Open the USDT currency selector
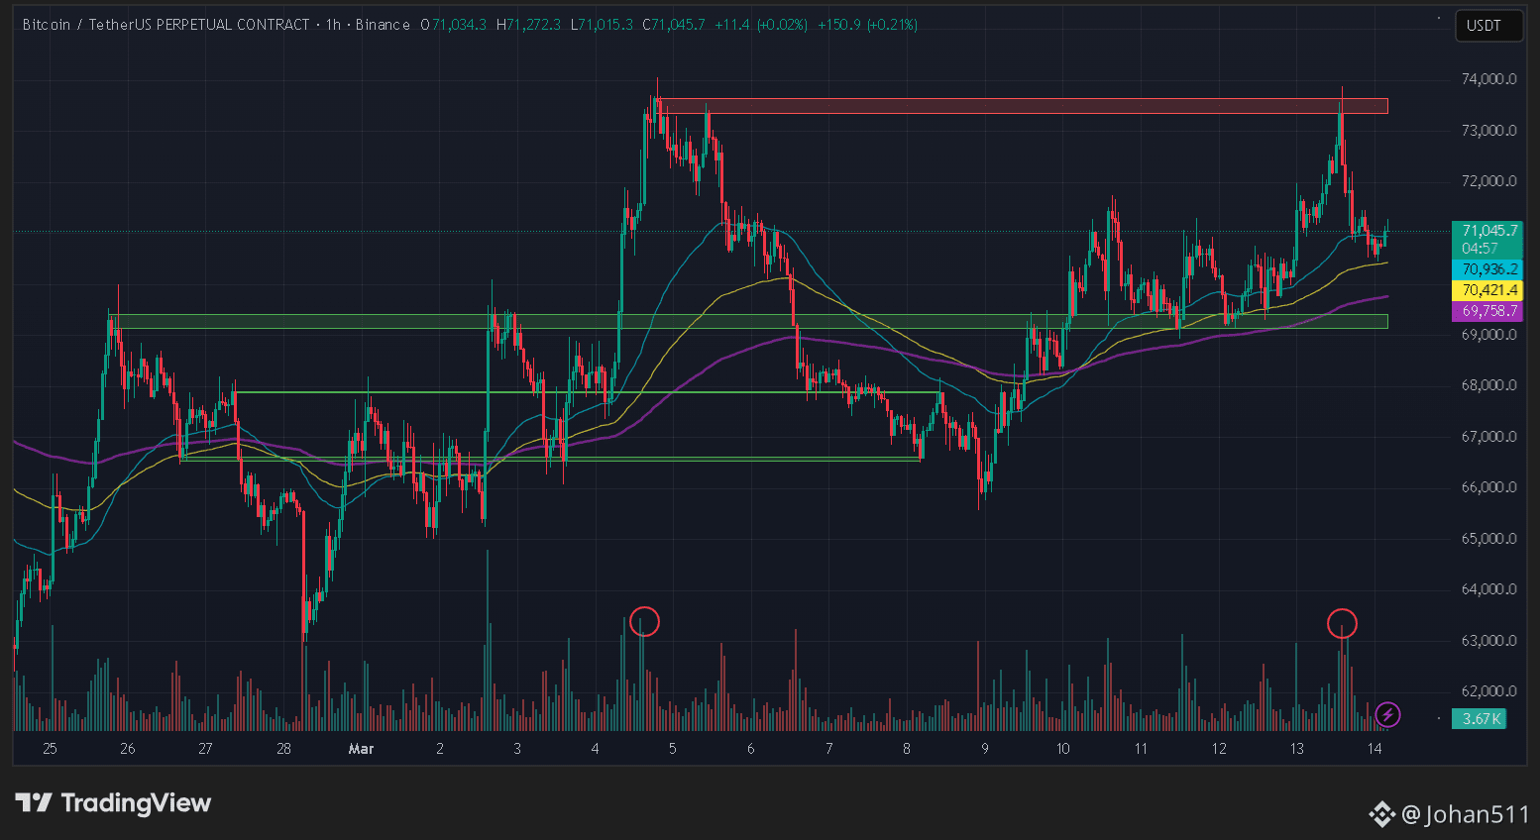This screenshot has width=1540, height=840. (x=1488, y=26)
